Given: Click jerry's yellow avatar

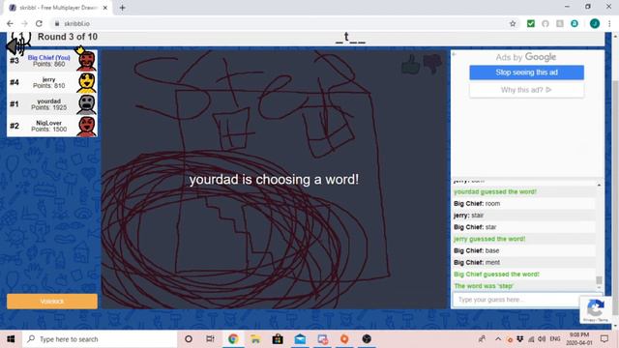Looking at the screenshot, I should (x=86, y=82).
